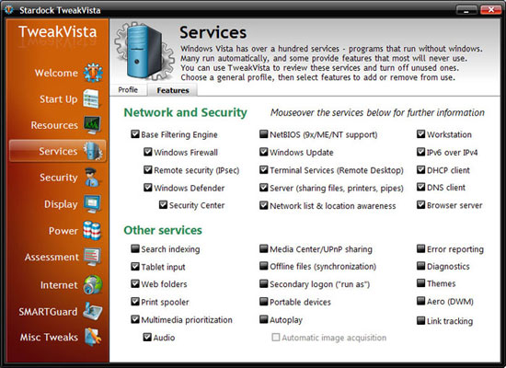Click the Internet globe icon
506x368 pixels.
pos(93,284)
